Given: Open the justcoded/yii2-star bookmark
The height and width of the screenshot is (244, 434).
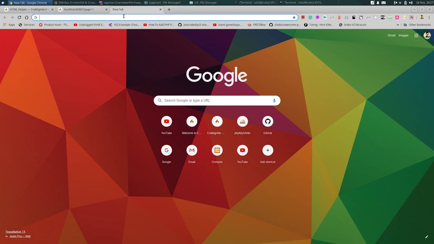Looking at the screenshot, I should pyautogui.click(x=194, y=25).
